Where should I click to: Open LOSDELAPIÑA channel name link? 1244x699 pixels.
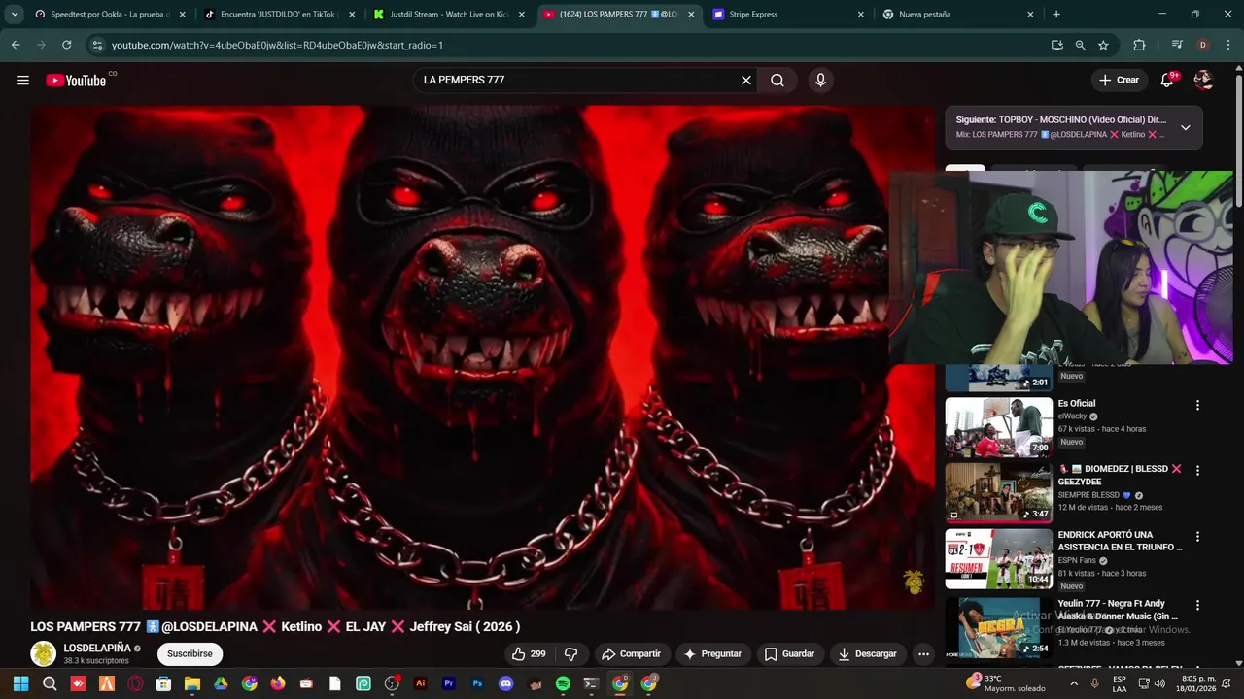[x=97, y=648]
